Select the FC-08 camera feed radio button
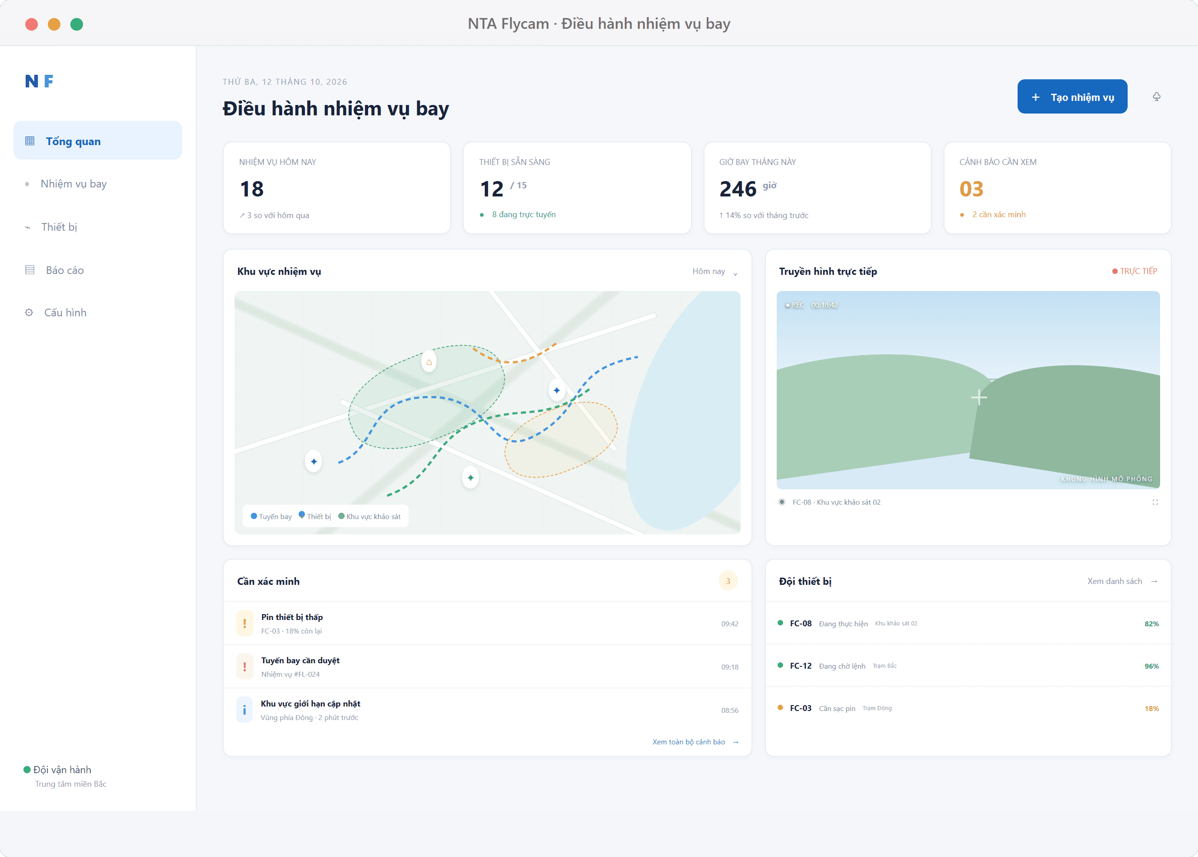 (x=782, y=502)
